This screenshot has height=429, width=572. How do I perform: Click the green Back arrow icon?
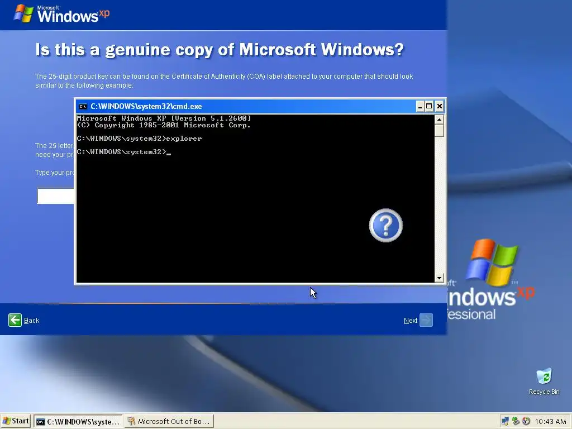(x=15, y=320)
